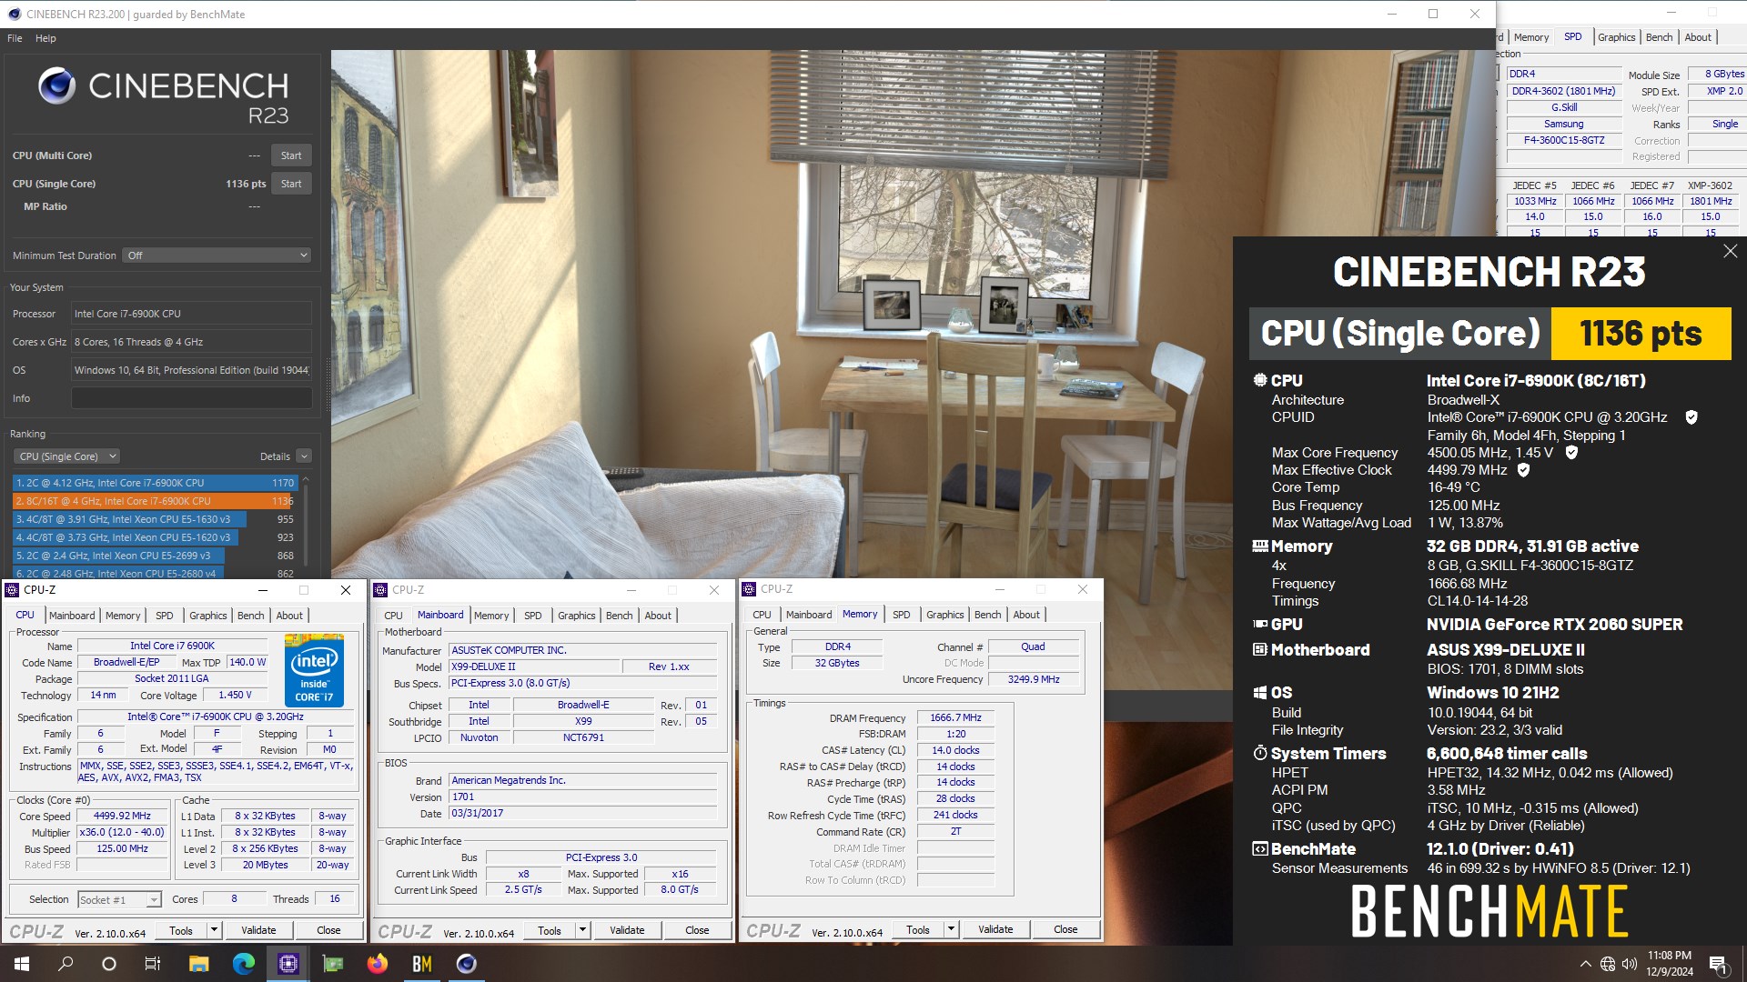Click the taskbar clock and date
The height and width of the screenshot is (982, 1747).
click(x=1670, y=964)
